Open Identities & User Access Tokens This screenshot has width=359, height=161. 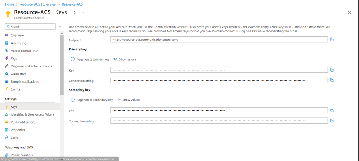(x=32, y=114)
